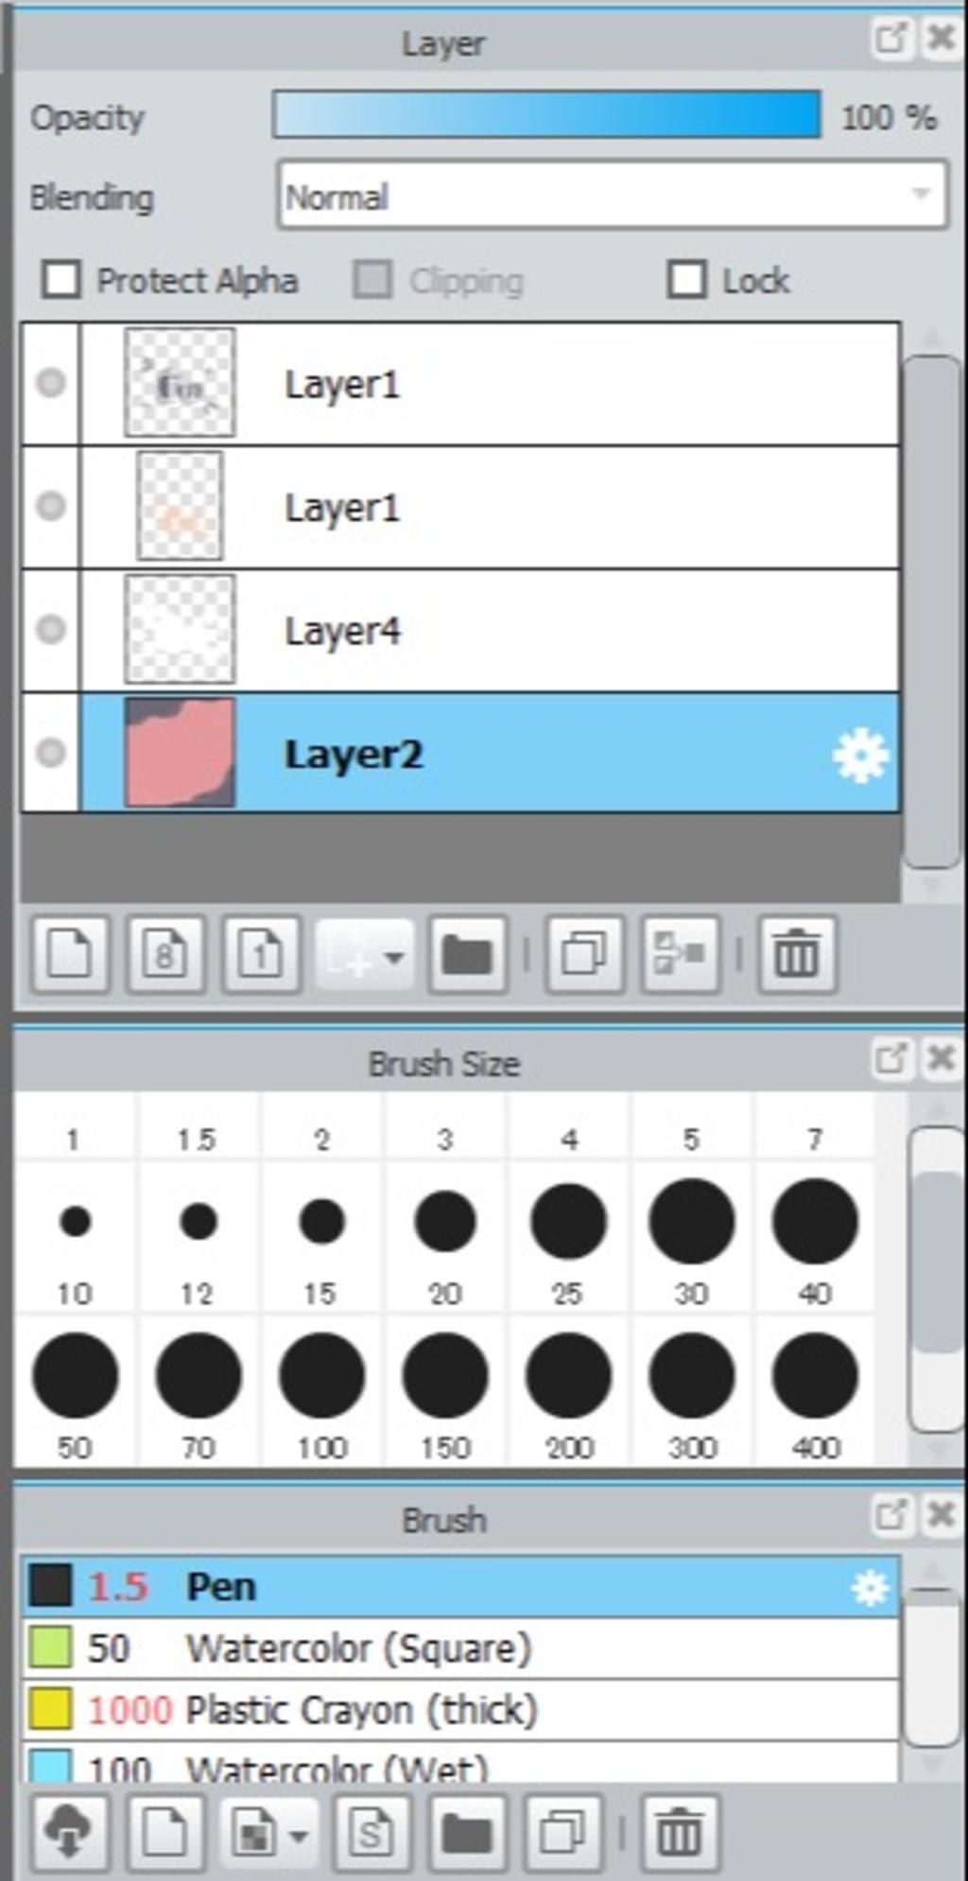Download brushes from the cloud
The height and width of the screenshot is (1881, 968).
[69, 1833]
